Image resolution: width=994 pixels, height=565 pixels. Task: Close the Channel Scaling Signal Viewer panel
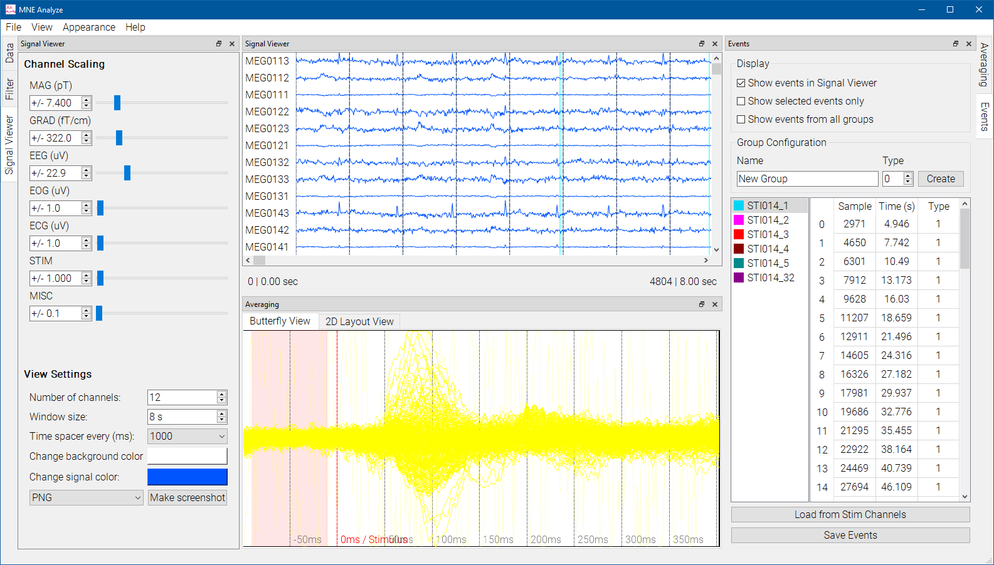[x=231, y=44]
